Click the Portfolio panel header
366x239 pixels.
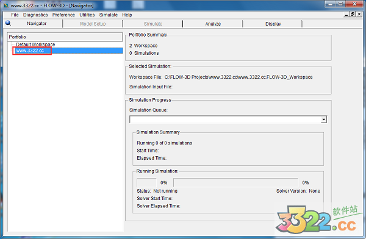65,37
